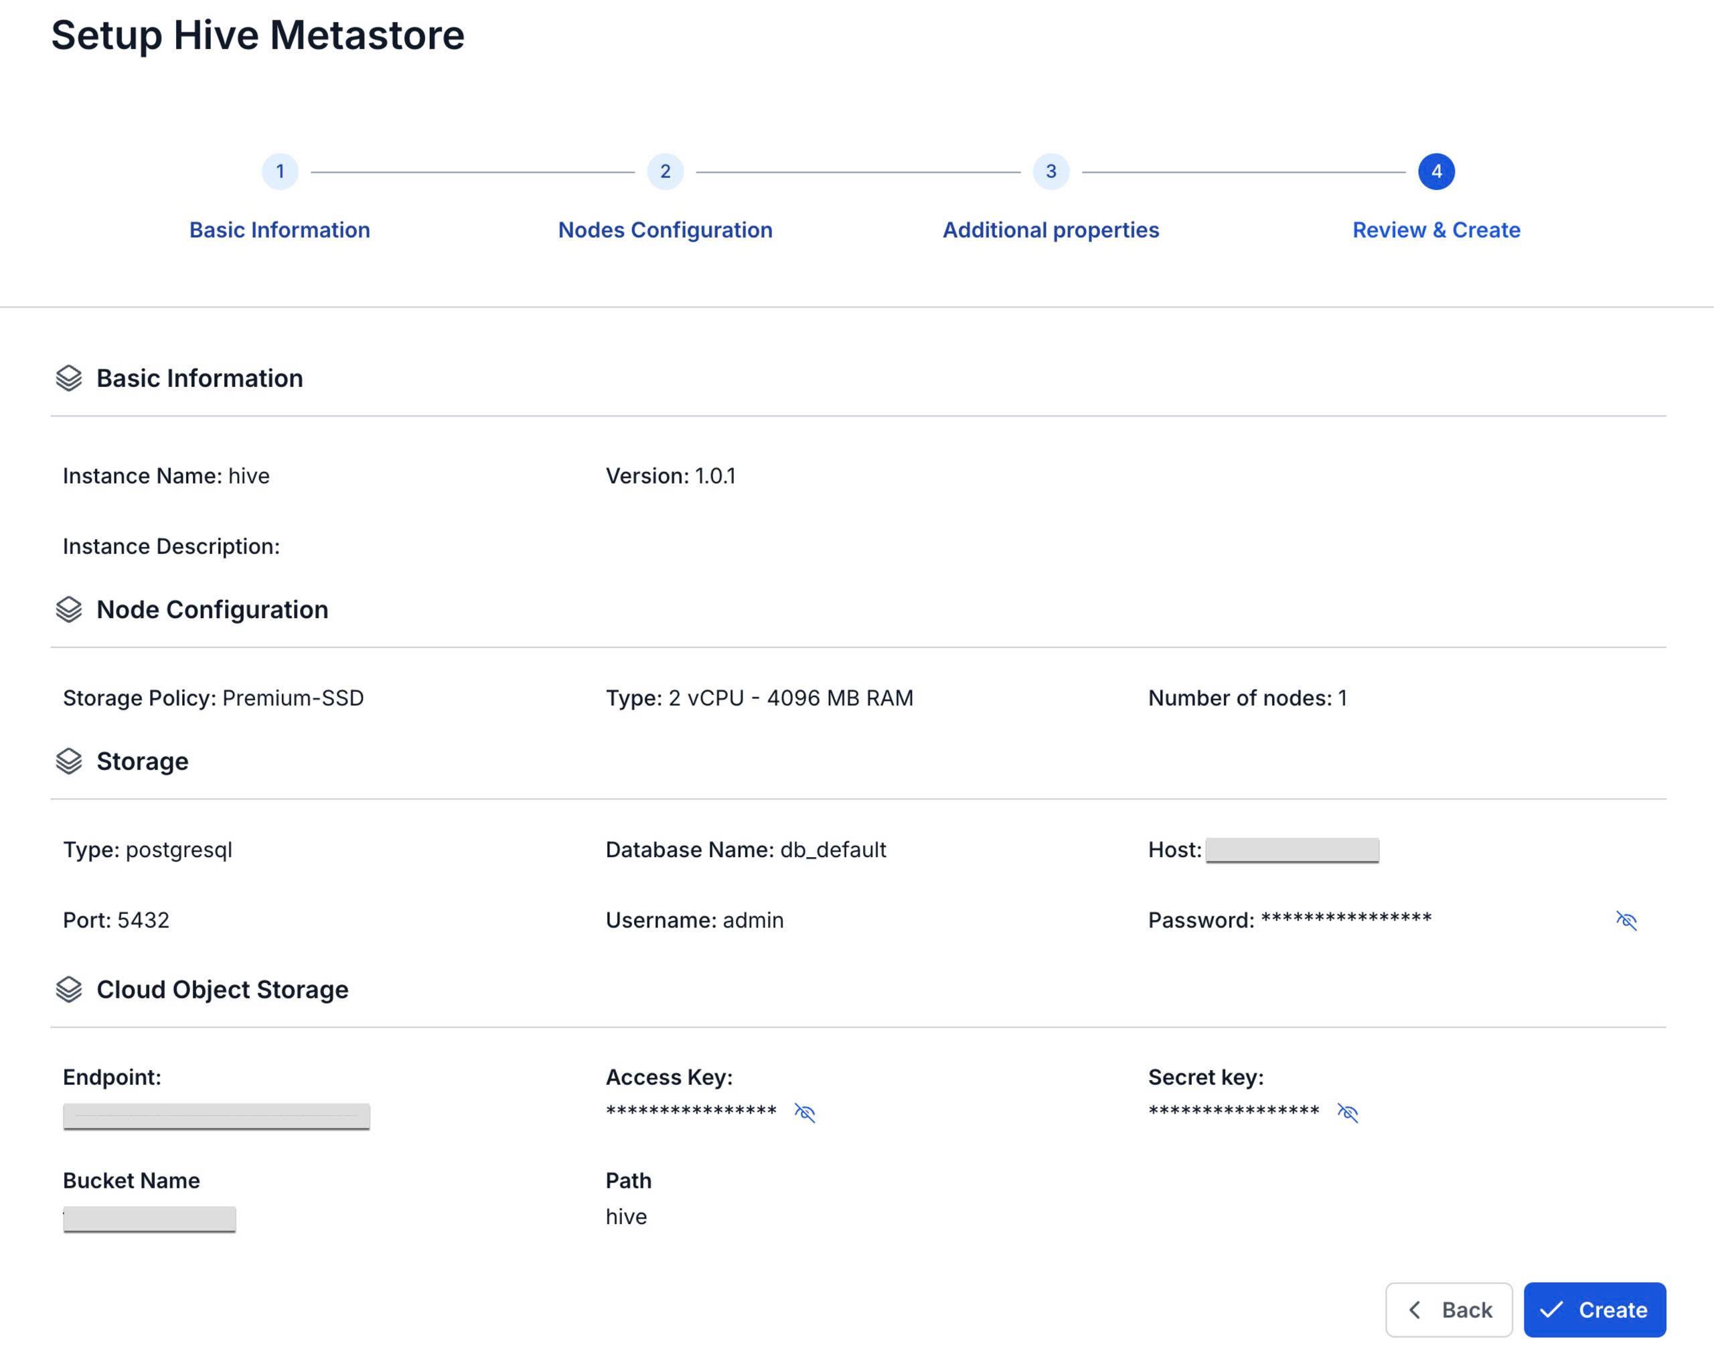Image resolution: width=1714 pixels, height=1372 pixels.
Task: Click the Create button
Action: 1595,1310
